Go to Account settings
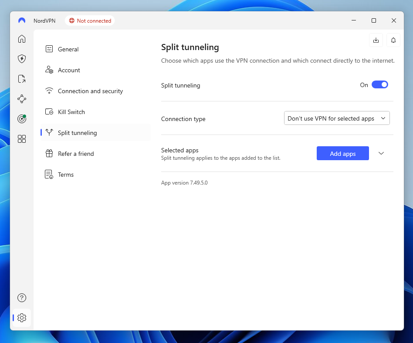413x343 pixels. pyautogui.click(x=95, y=70)
